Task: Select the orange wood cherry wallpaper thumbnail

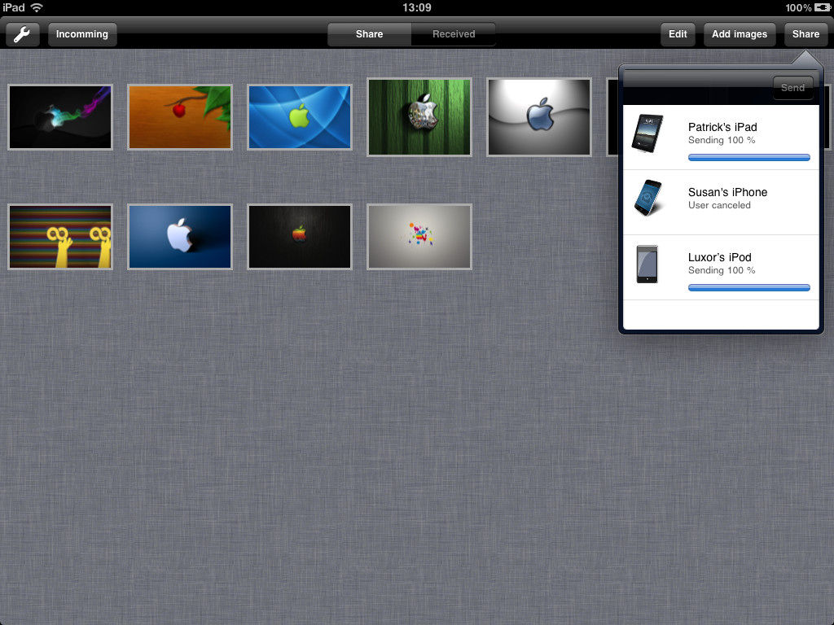Action: click(x=180, y=117)
